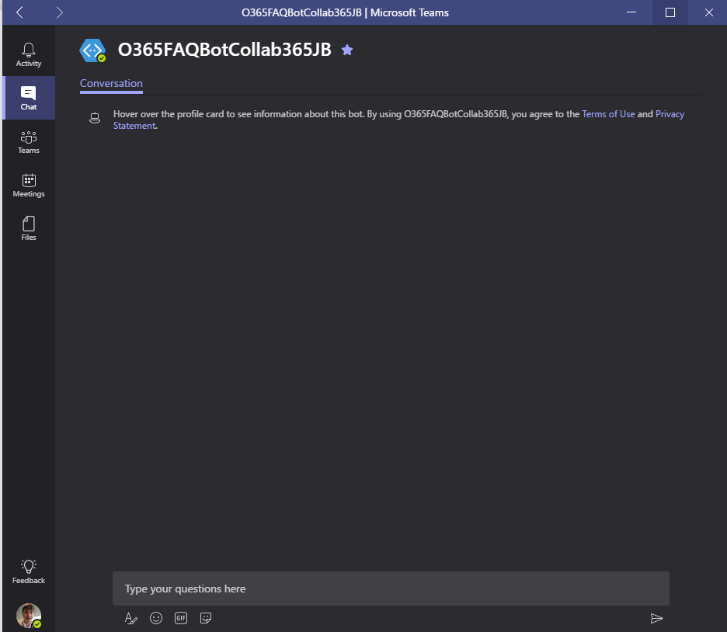Image resolution: width=727 pixels, height=632 pixels.
Task: Click the 'Type your questions here' box
Action: [x=391, y=589]
